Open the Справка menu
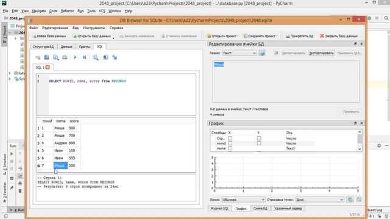The width and height of the screenshot is (390, 219). 116,28
